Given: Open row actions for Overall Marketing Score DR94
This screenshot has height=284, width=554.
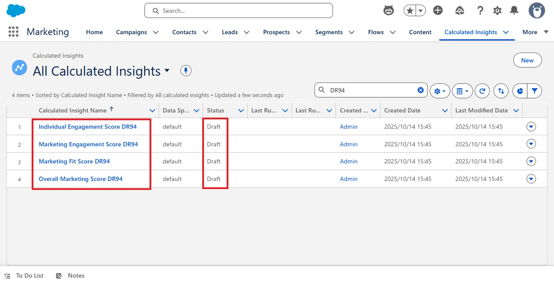Looking at the screenshot, I should [531, 179].
